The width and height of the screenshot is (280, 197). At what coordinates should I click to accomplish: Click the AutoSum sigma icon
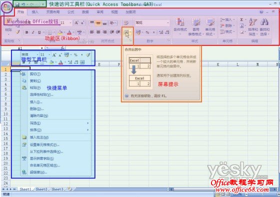[242, 19]
